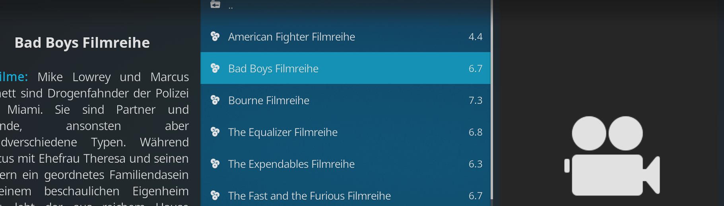
Task: Click the video camera placeholder artwork
Action: coord(612,156)
